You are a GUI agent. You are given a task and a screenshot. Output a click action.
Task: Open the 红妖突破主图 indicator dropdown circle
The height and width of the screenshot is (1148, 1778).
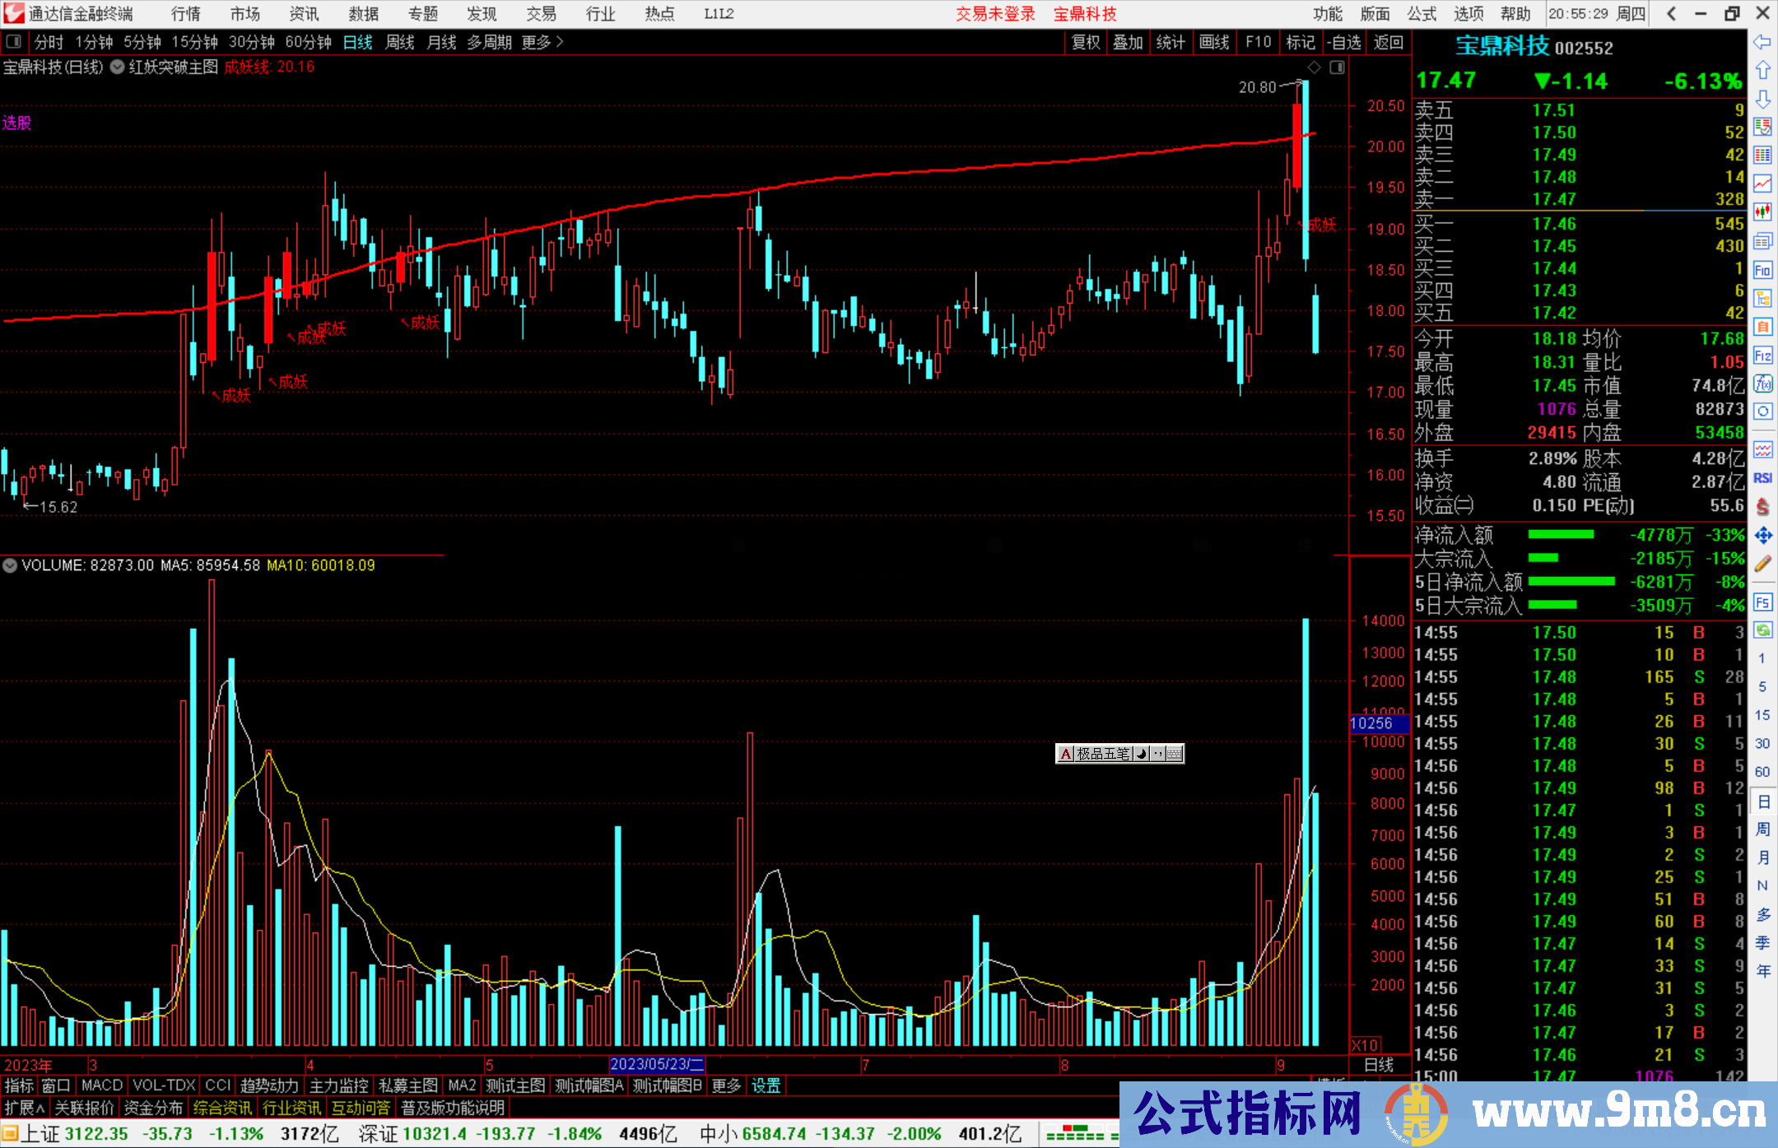117,67
